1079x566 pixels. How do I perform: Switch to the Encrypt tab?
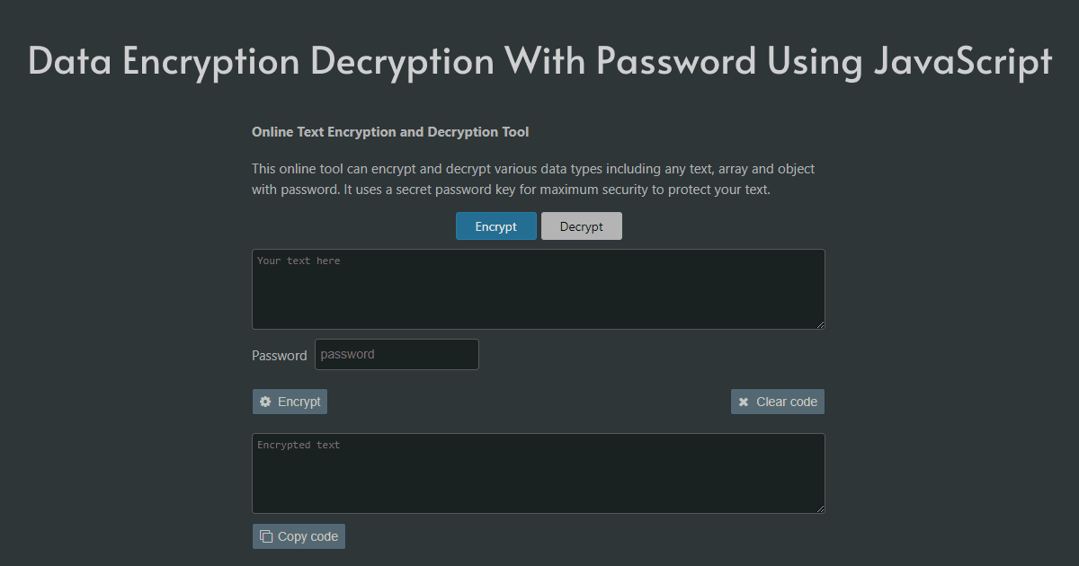pos(496,226)
